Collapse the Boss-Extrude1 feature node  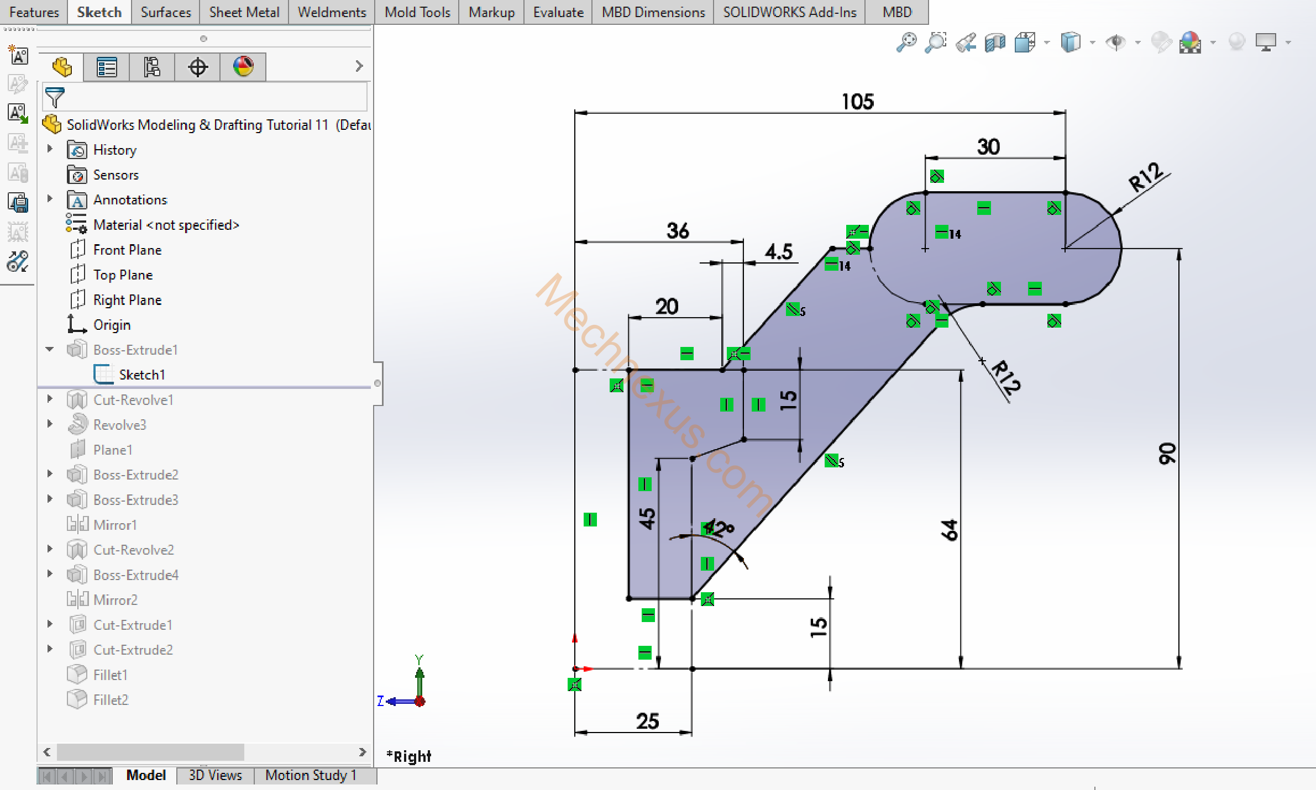pos(50,349)
